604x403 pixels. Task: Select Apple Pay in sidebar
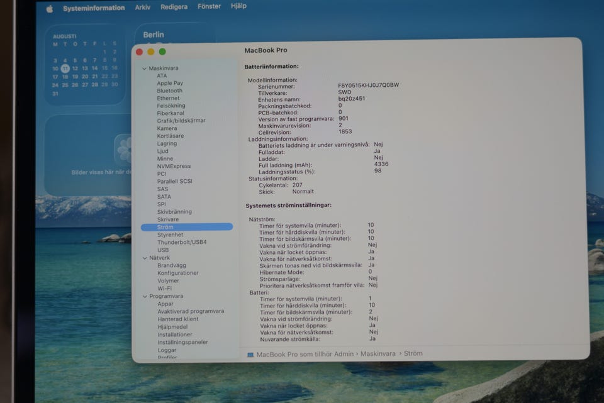(170, 83)
